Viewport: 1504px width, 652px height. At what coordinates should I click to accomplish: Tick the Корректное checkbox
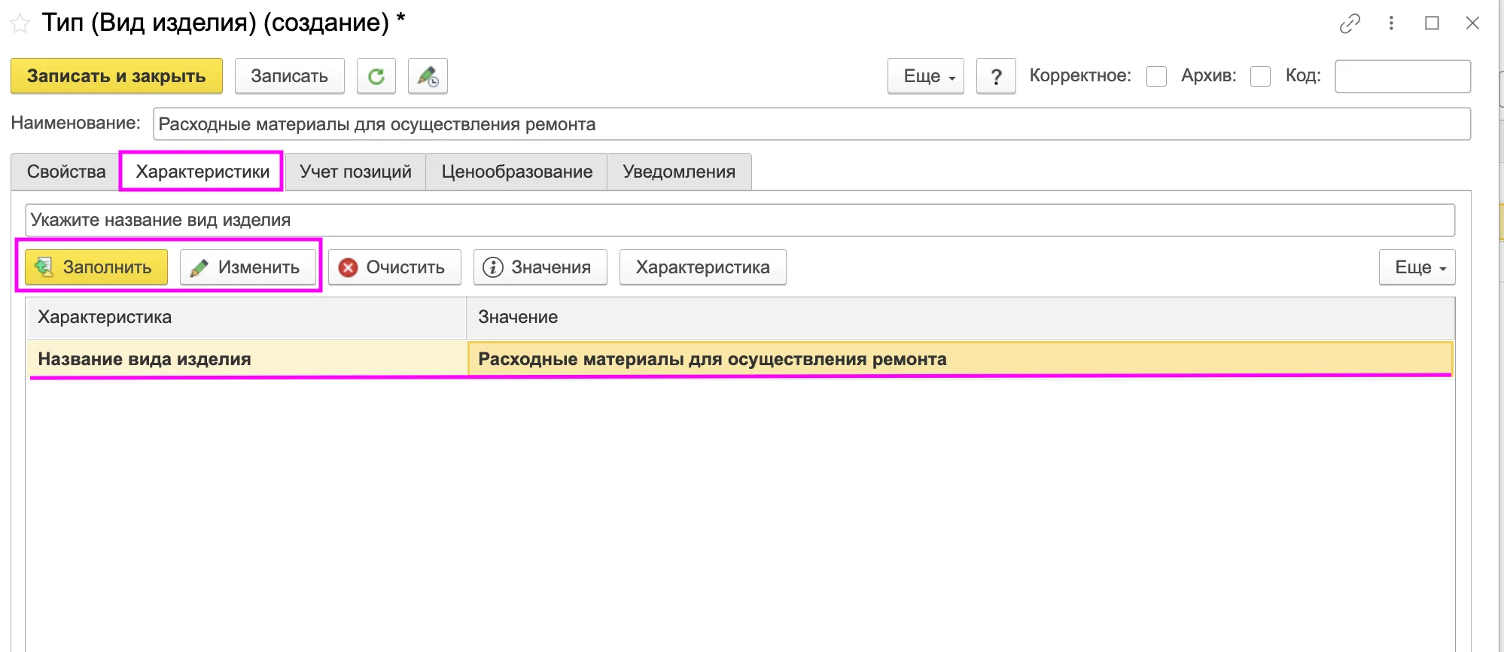pos(1156,76)
